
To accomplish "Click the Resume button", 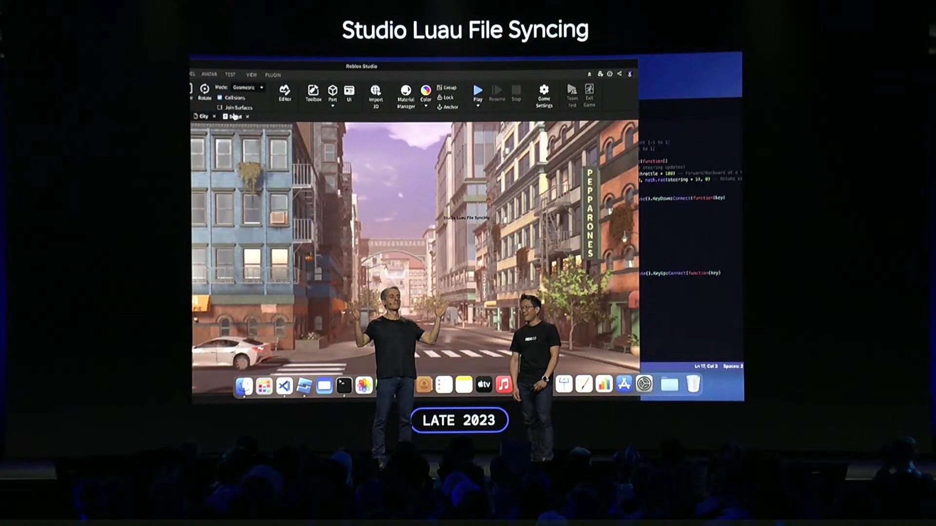I will [497, 93].
